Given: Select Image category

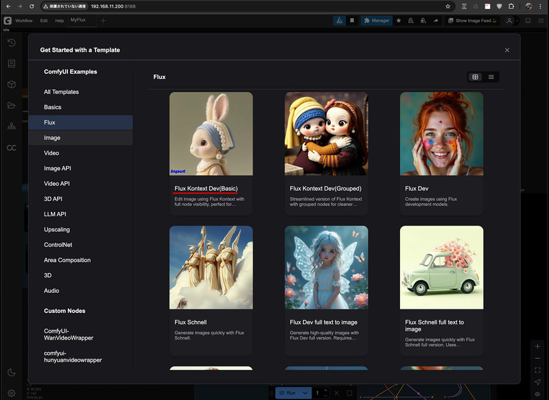Looking at the screenshot, I should click(80, 138).
